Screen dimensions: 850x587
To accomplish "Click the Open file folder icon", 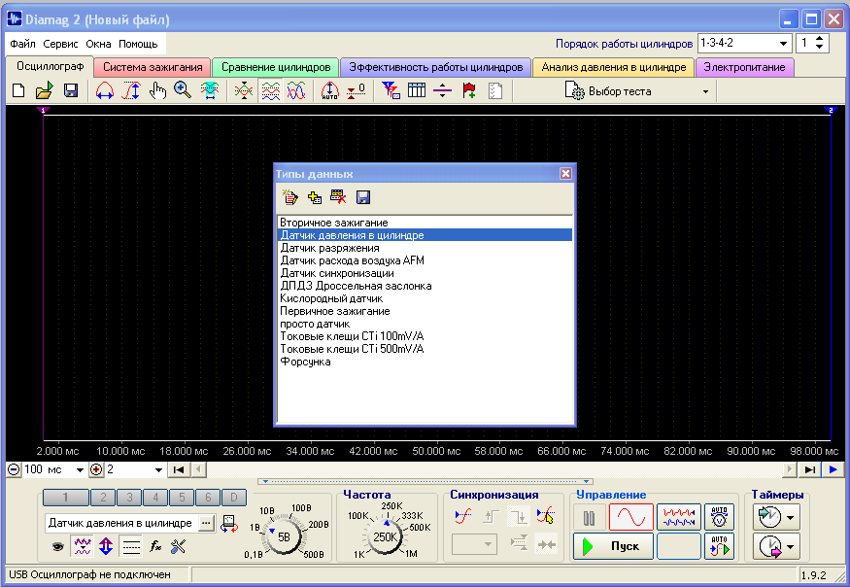I will click(x=45, y=90).
